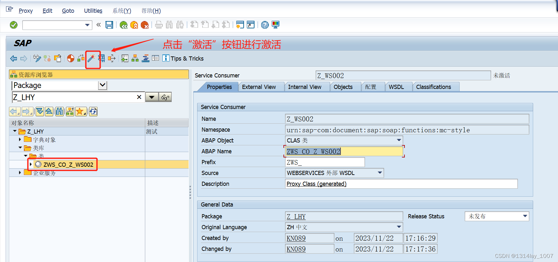Open the ABAP Object CLAS dropdown
Image resolution: width=558 pixels, height=262 pixels.
[399, 140]
